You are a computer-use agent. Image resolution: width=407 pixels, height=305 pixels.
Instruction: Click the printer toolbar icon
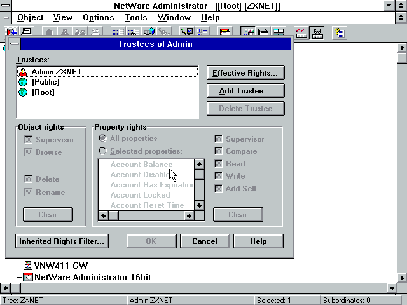point(27,32)
